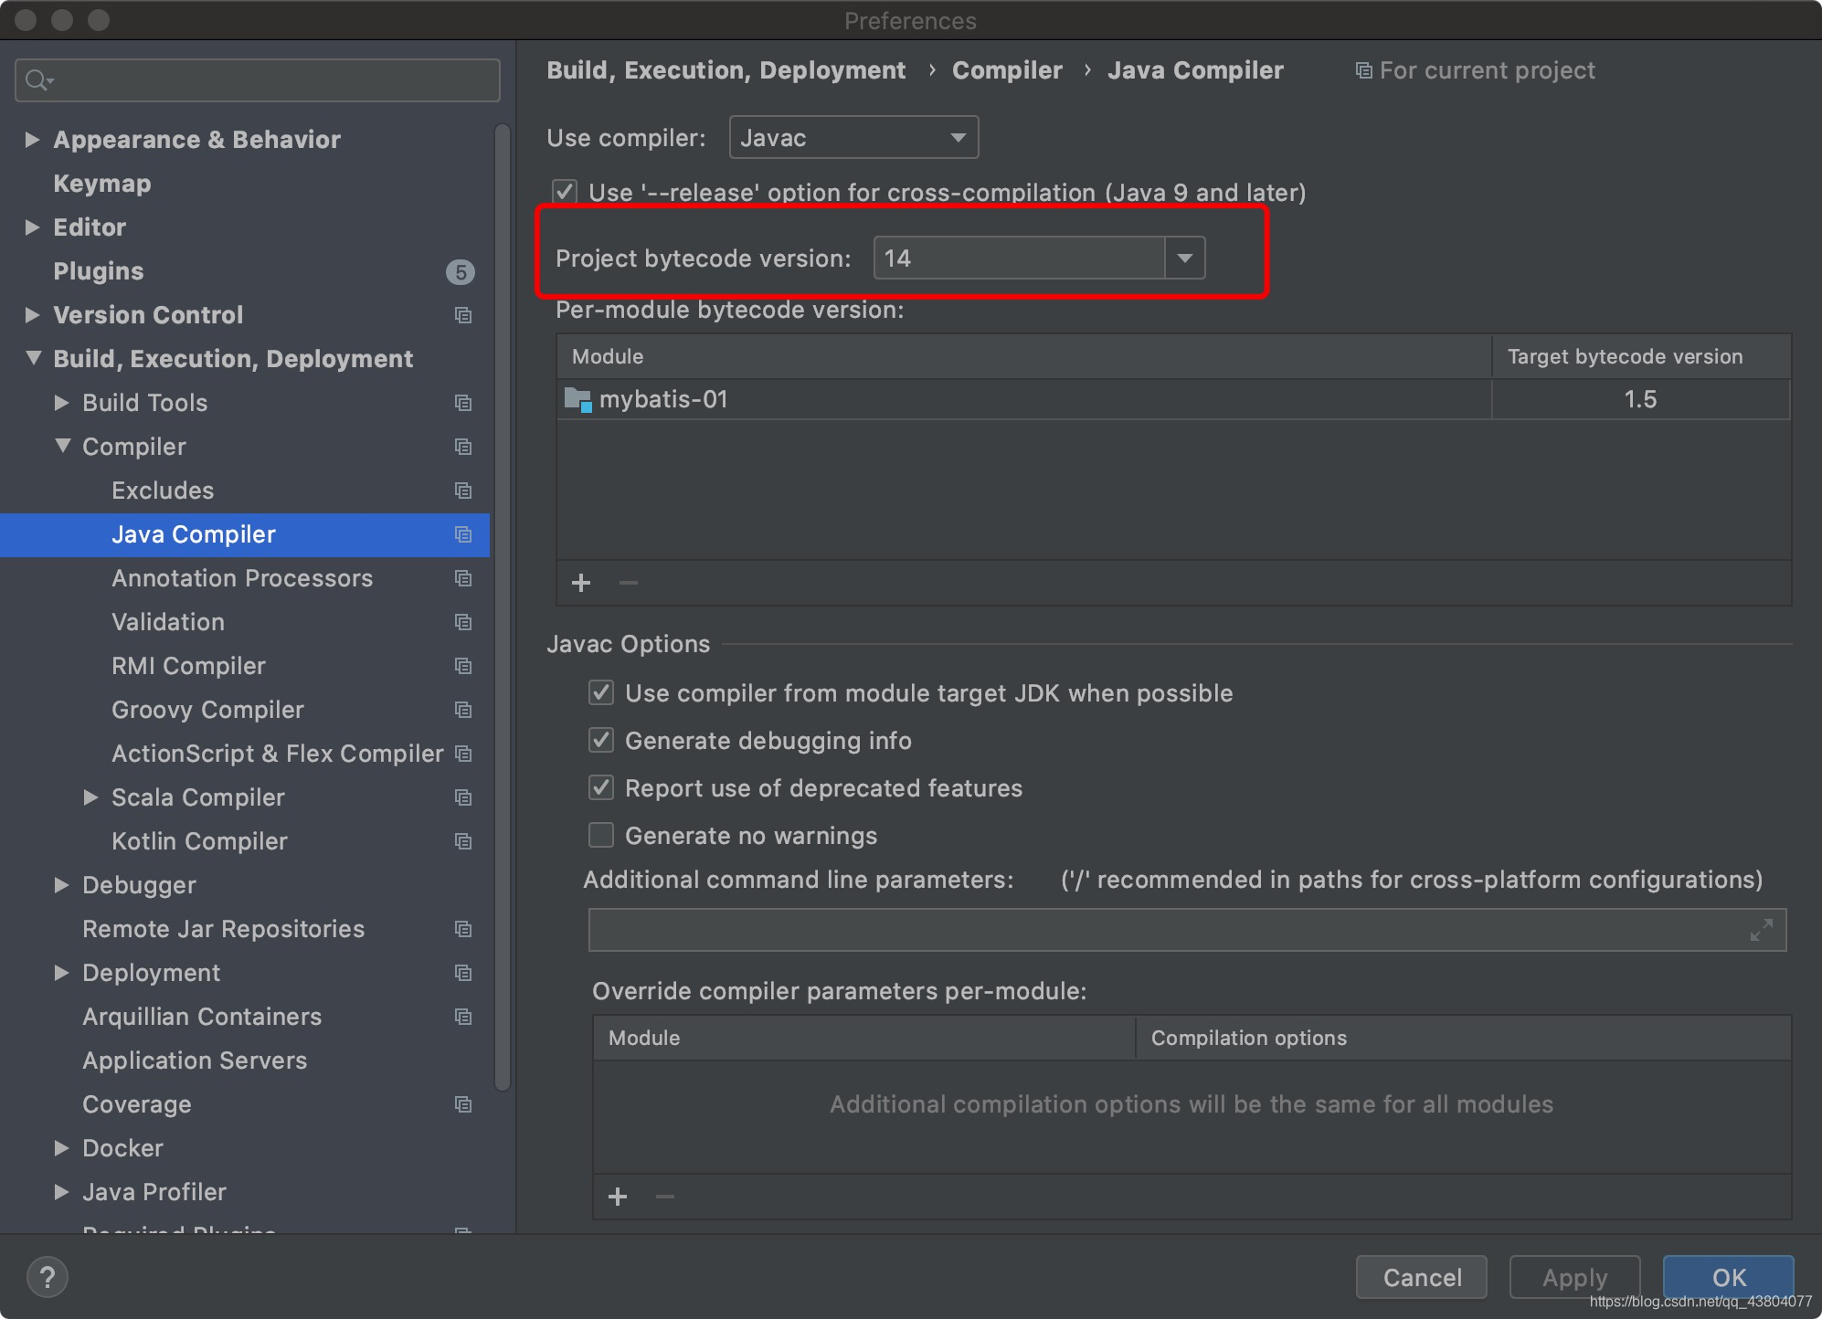The width and height of the screenshot is (1822, 1319).
Task: Click the project-level icon beside ActionScript & Flex Compiler
Action: [463, 754]
